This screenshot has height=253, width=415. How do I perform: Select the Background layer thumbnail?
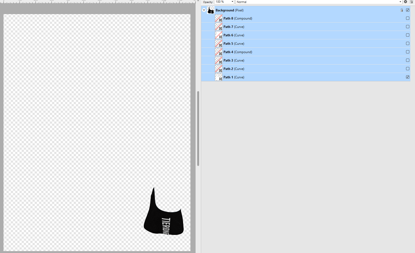click(x=211, y=10)
